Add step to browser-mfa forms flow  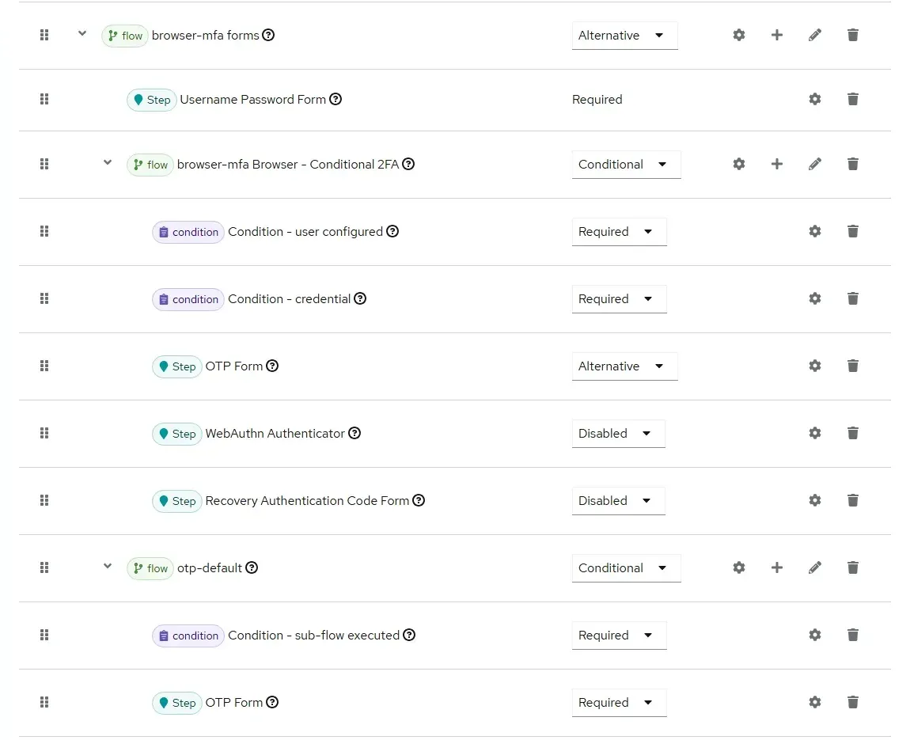point(777,35)
